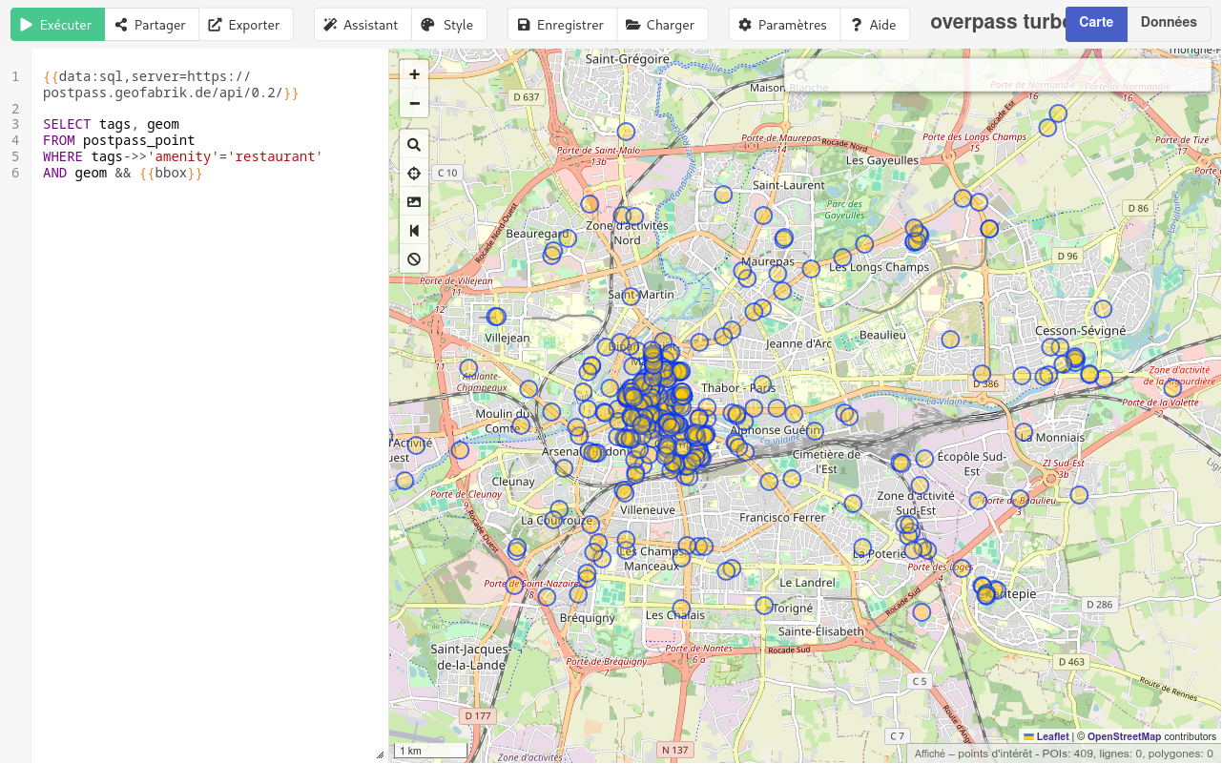Switch to the Carte tab
The width and height of the screenshot is (1222, 764).
click(1096, 23)
